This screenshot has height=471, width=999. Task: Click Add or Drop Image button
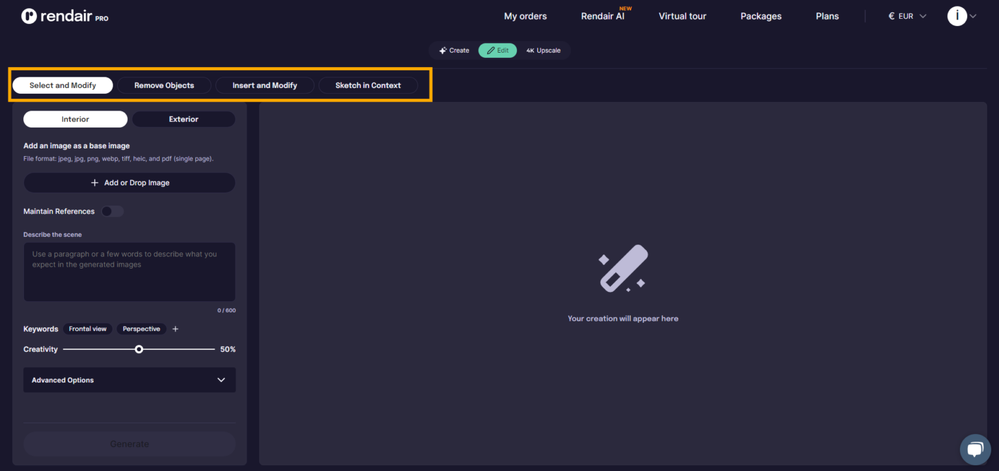(129, 183)
